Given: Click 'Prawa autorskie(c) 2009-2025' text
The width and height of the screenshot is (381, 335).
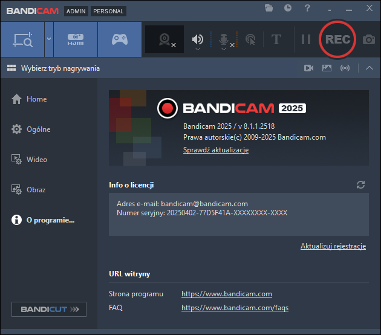Looking at the screenshot, I should [x=229, y=137].
